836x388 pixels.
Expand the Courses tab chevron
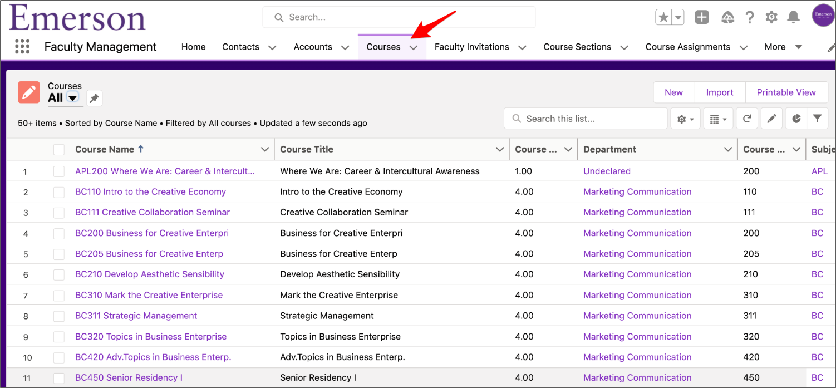tap(414, 48)
